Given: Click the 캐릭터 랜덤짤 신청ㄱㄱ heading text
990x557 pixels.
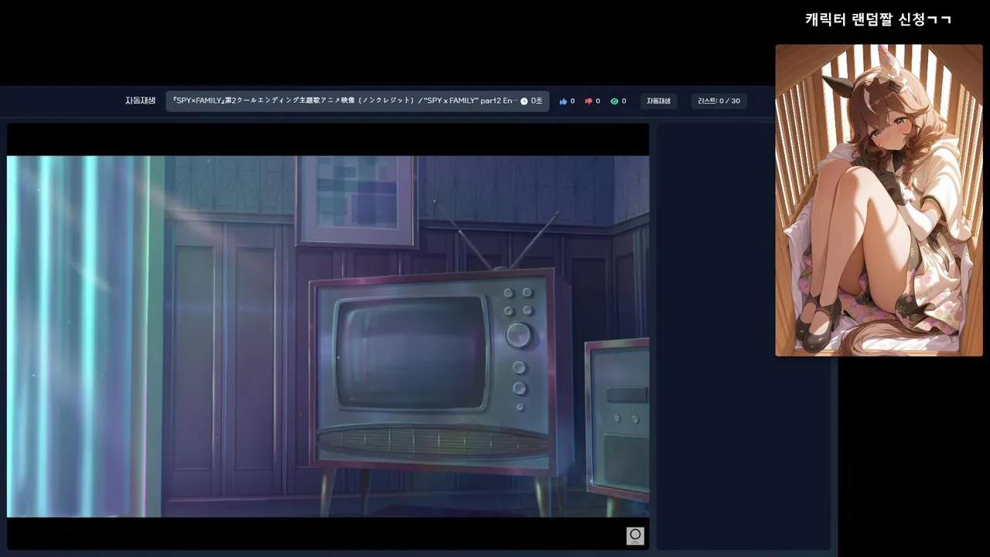Looking at the screenshot, I should point(878,19).
